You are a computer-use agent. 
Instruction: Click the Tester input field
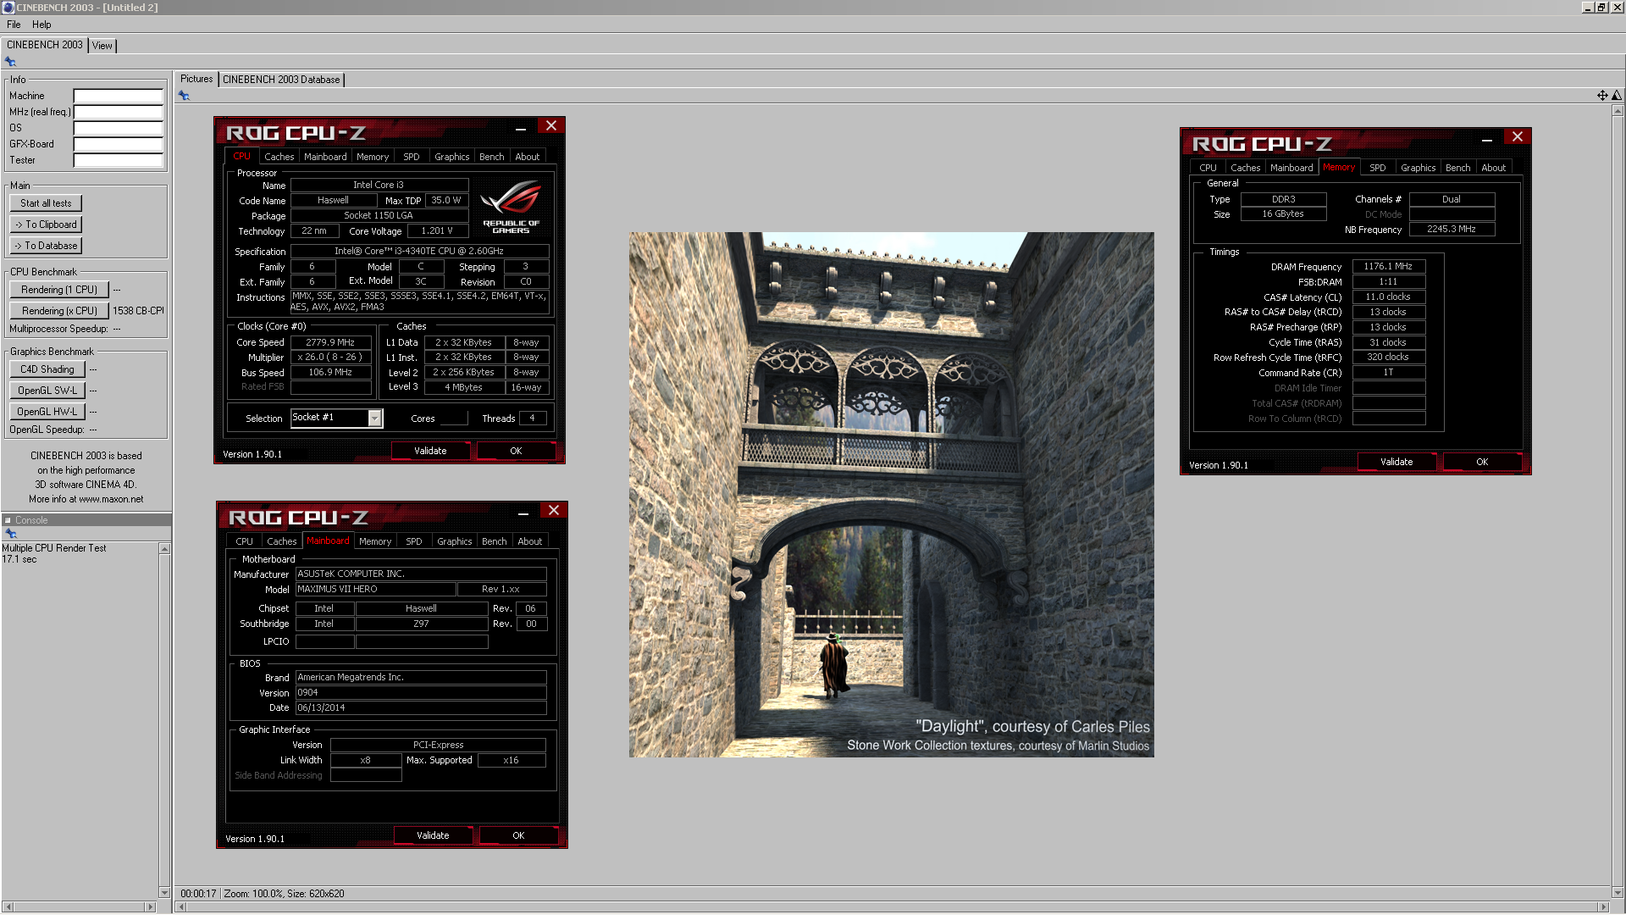click(x=119, y=160)
